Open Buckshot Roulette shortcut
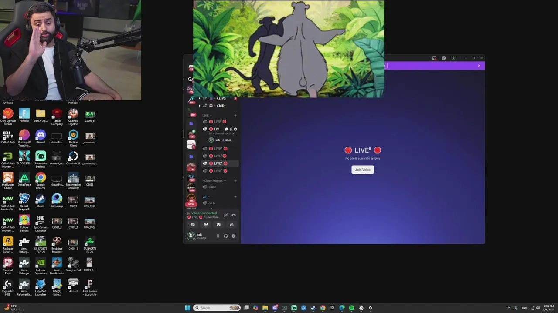Screen dimensions: 558x313 [x=57, y=244]
